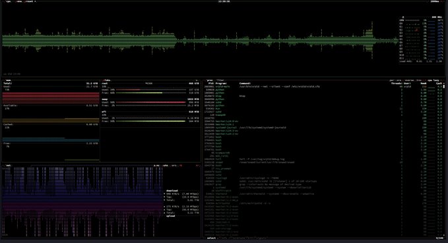Viewport: 448px width, 243px height.
Task: Select the multipathd process row
Action: [323, 203]
